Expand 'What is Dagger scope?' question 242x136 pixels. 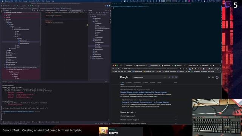tap(148, 116)
